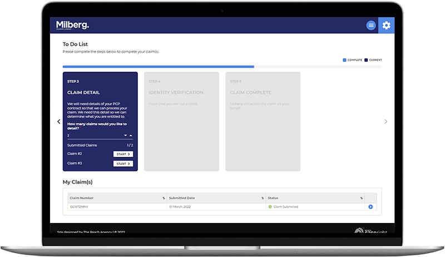Select the Step 5 Claim Complete card
The height and width of the screenshot is (257, 445).
point(263,121)
